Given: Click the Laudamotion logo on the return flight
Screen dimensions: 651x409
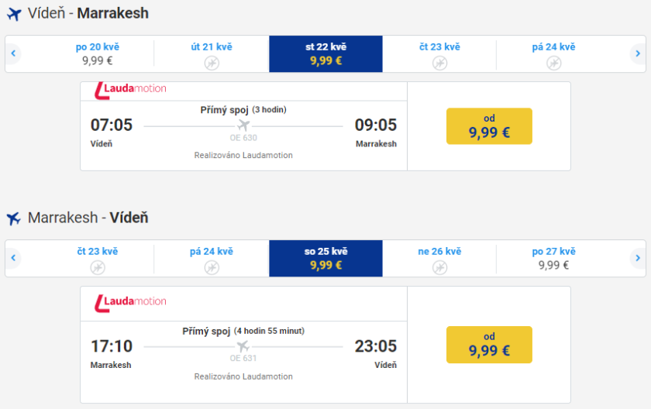Looking at the screenshot, I should (x=129, y=301).
